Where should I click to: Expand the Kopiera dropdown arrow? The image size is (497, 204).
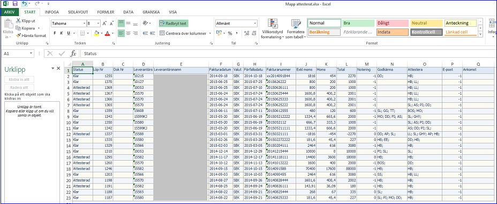pos(39,28)
